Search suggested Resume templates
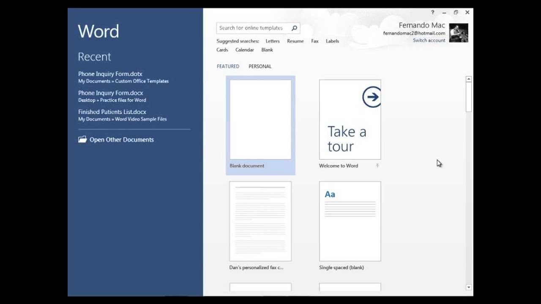This screenshot has width=541, height=304. tap(295, 41)
